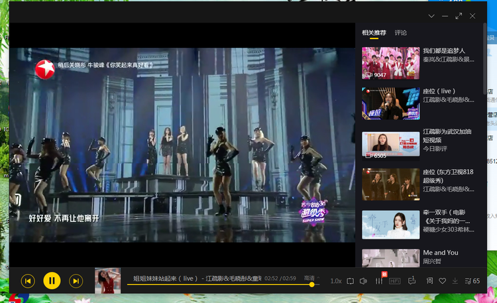Screen dimensions: 497x303
Task: Click the current song title in player bar
Action: (x=197, y=278)
